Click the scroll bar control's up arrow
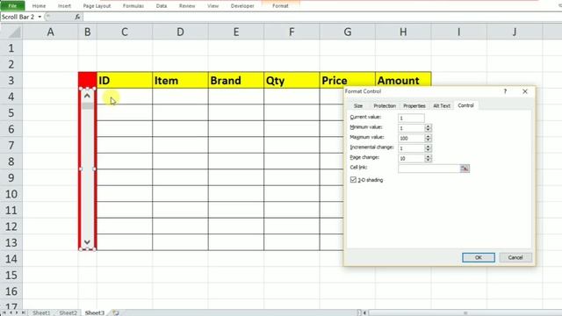Screen dimensions: 562x316 point(87,96)
